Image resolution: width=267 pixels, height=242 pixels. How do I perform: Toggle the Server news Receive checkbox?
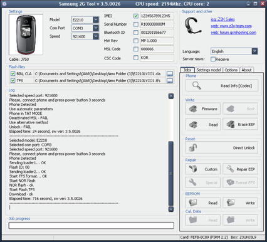pos(213,59)
